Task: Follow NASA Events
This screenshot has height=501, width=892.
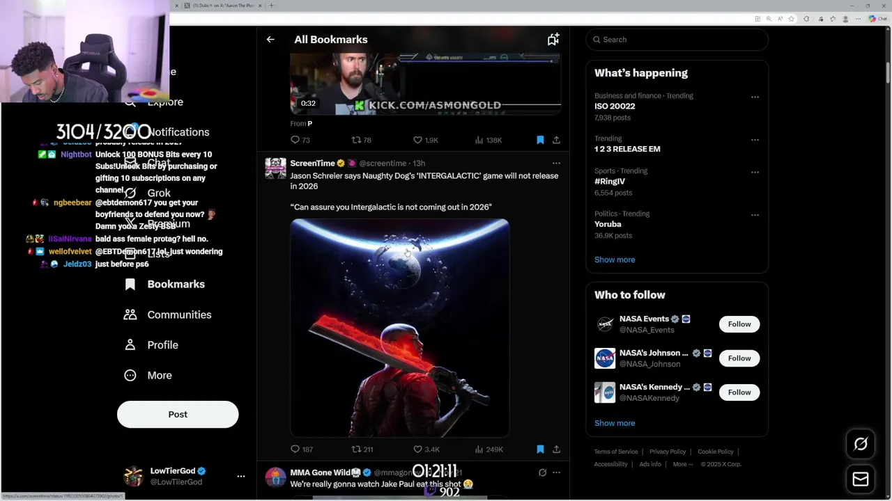Action: click(x=739, y=324)
